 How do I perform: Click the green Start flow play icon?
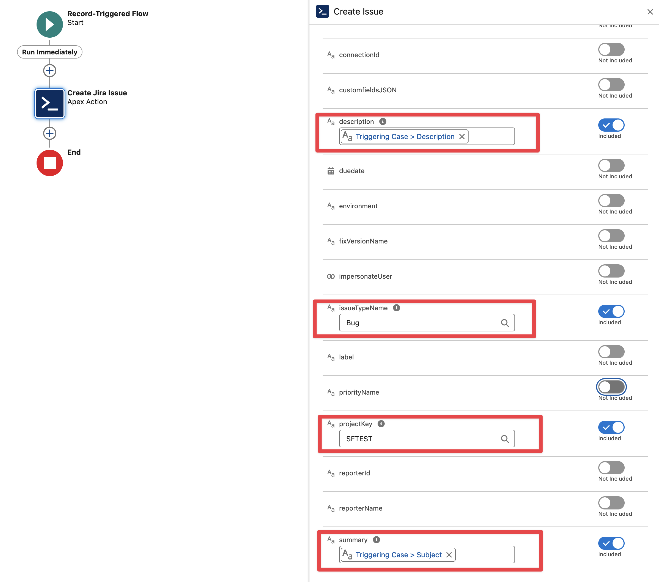click(49, 24)
